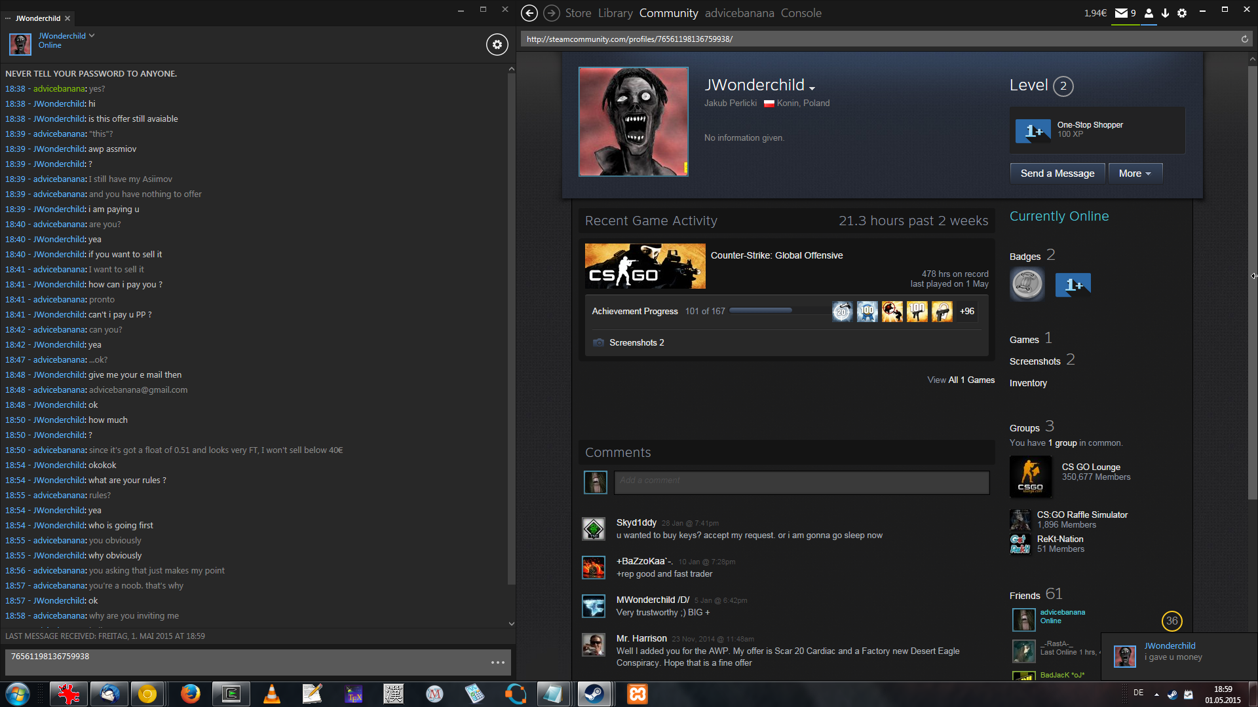
Task: Click the chat settings gear icon
Action: tap(497, 45)
